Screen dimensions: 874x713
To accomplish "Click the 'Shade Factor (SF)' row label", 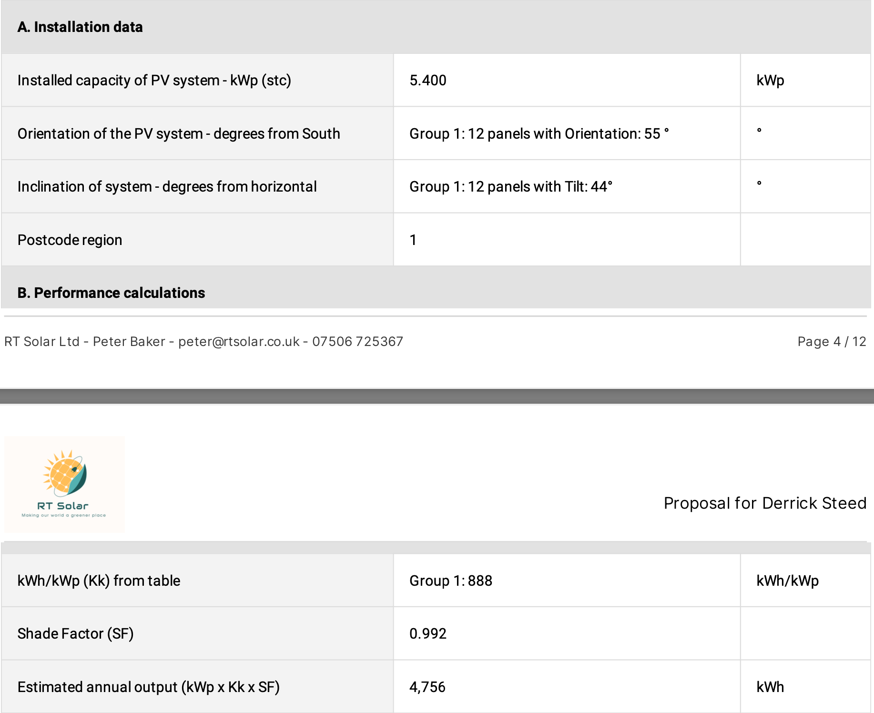I will (x=75, y=634).
